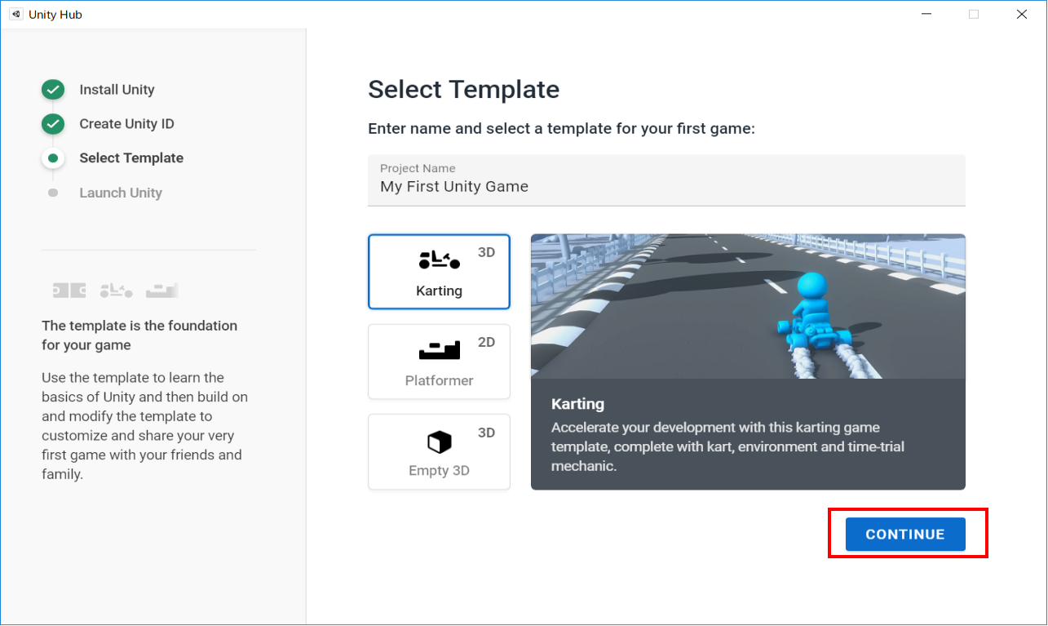Click the Select Template step label in sidebar

[131, 158]
